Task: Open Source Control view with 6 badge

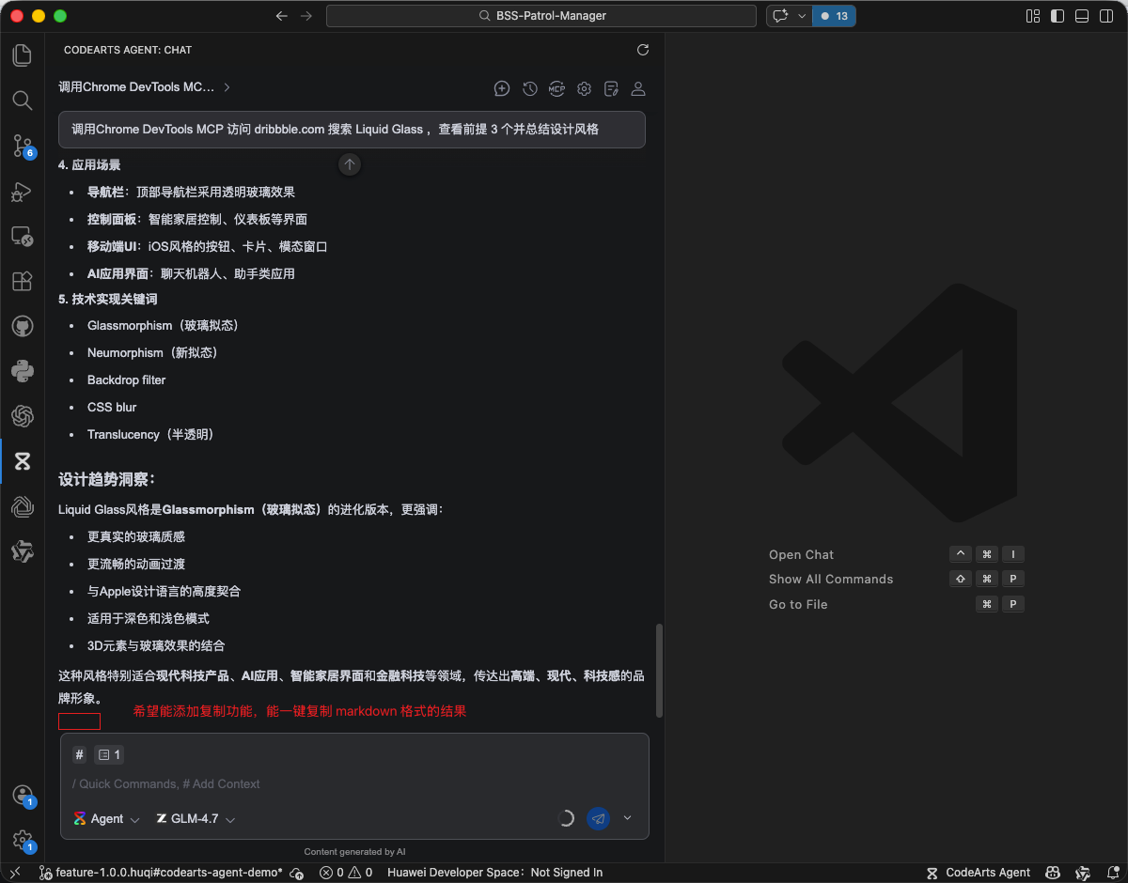Action: point(23,146)
